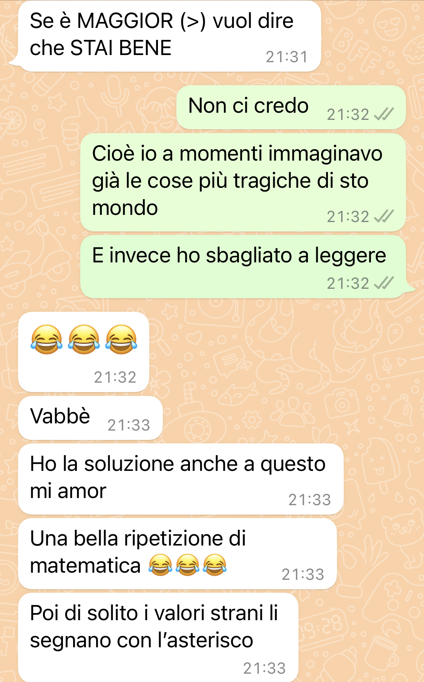Viewport: 424px width, 682px height.
Task: Tap the read receipt ticks on 'E invece' message
Action: (384, 283)
